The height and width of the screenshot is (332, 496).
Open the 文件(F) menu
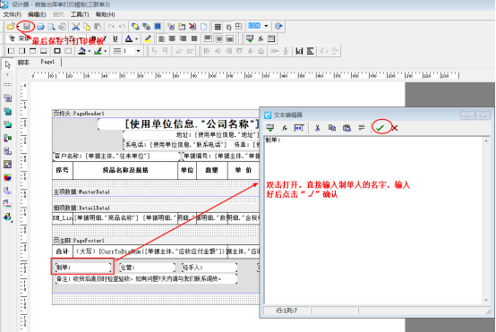pyautogui.click(x=12, y=14)
